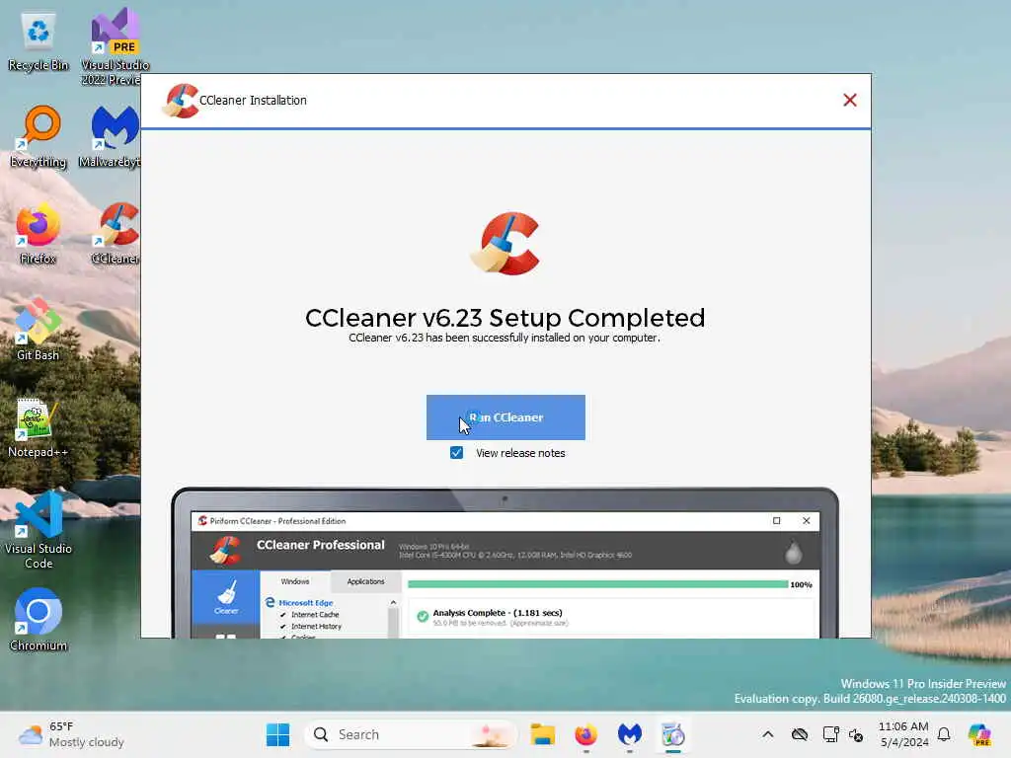Open the network status tray icon
The width and height of the screenshot is (1011, 758).
[830, 734]
